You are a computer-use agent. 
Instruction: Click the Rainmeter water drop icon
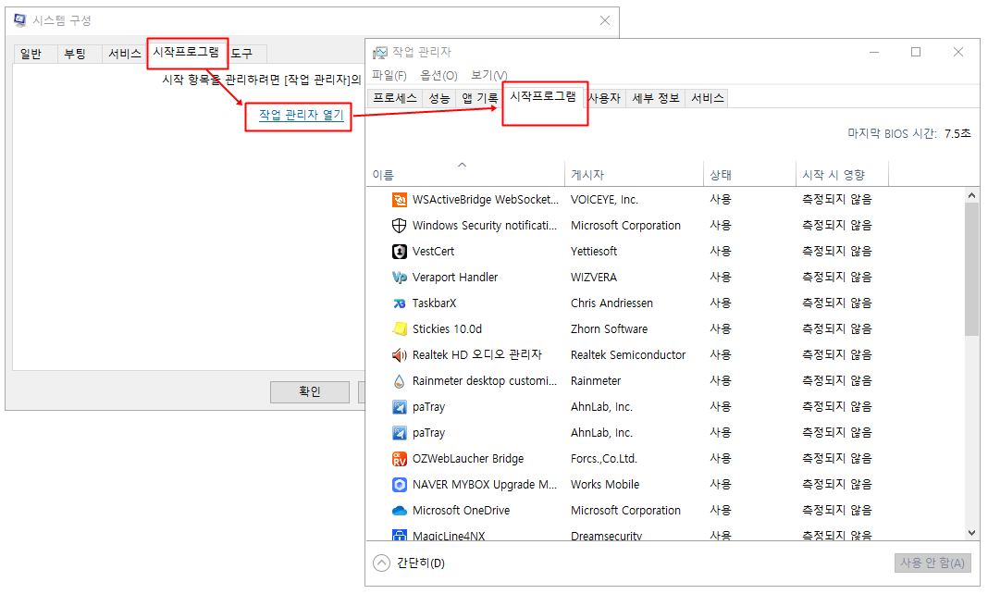click(400, 381)
